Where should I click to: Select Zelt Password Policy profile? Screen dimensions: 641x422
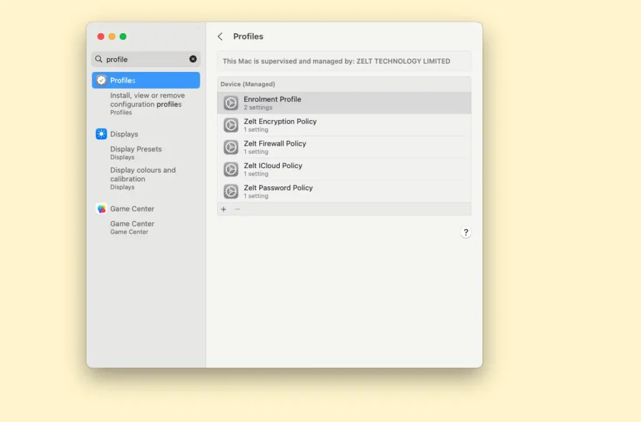tap(344, 191)
